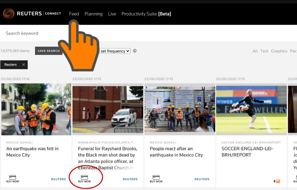Open Productivity Suite Beta
Image resolution: width=297 pixels, height=190 pixels.
coord(146,14)
